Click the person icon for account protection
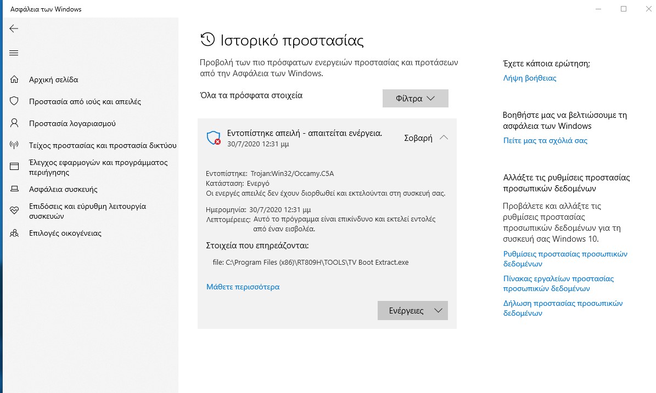 point(14,123)
